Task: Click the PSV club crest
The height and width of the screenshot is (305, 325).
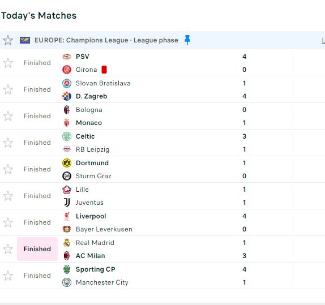Action: 67,57
